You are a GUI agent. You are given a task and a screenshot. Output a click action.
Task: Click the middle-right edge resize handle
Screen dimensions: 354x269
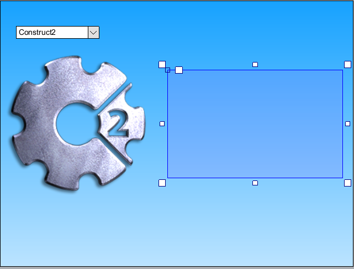[348, 124]
